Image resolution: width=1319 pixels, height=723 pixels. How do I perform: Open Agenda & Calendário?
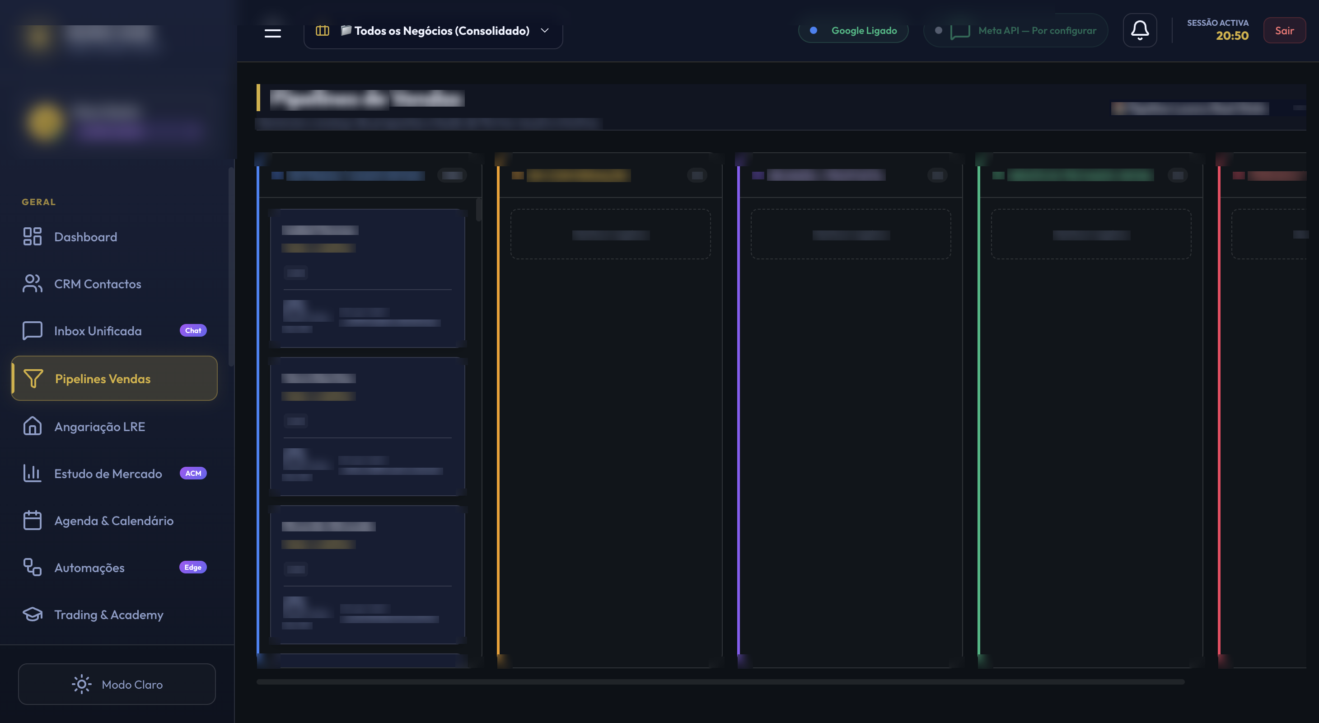coord(114,521)
